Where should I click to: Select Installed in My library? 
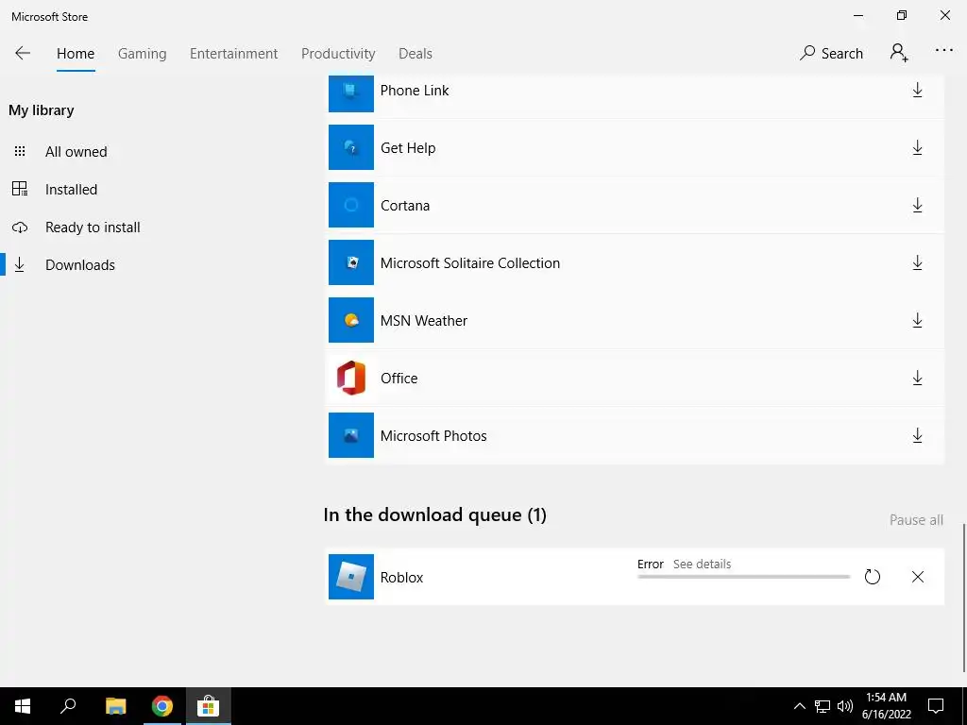click(x=71, y=189)
